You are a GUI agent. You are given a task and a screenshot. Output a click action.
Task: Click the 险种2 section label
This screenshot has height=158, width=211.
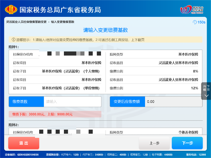click(x=14, y=125)
